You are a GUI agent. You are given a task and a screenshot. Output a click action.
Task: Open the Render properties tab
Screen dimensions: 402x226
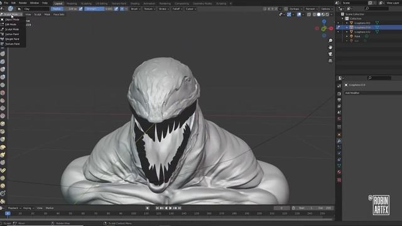click(339, 94)
